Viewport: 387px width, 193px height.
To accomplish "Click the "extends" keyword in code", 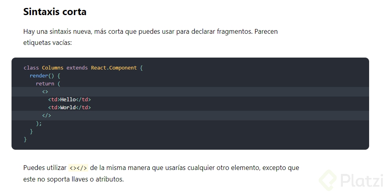I will pyautogui.click(x=77, y=68).
